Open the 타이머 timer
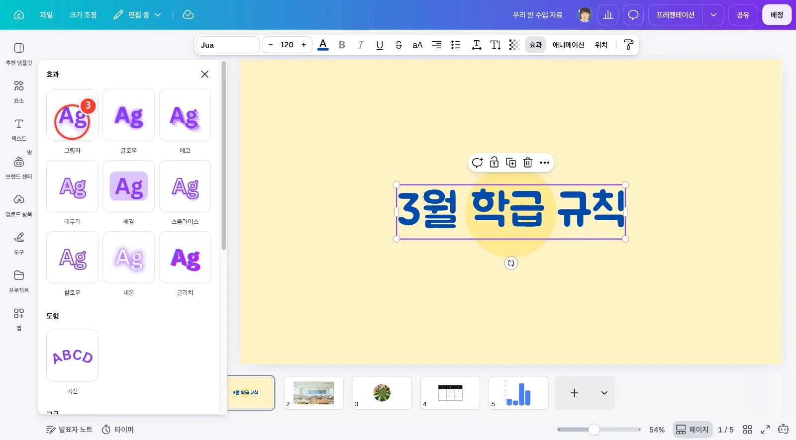 coord(118,430)
